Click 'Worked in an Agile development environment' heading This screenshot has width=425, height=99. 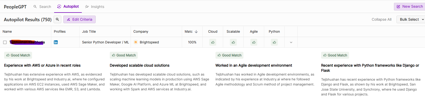click(254, 66)
